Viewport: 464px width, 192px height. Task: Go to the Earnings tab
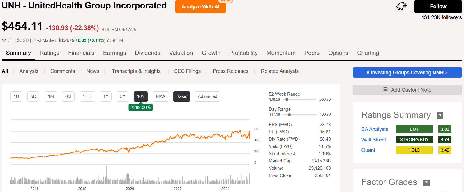[114, 53]
